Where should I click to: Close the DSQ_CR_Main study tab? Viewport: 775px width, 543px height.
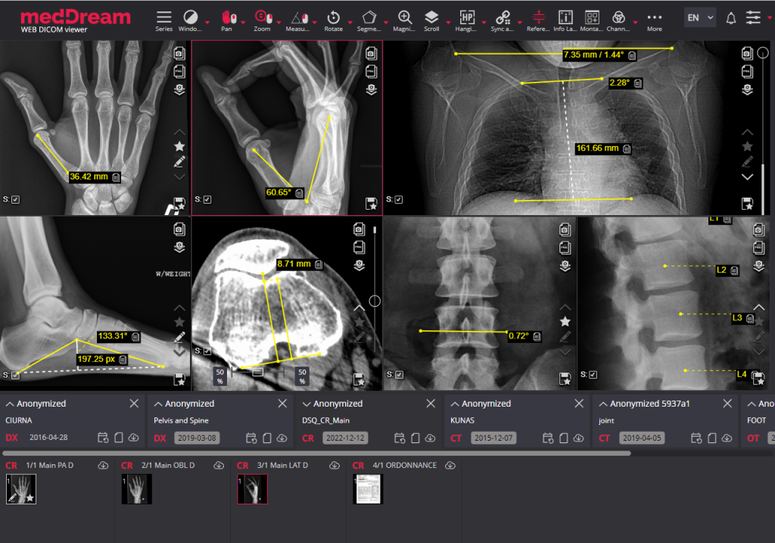click(x=431, y=404)
